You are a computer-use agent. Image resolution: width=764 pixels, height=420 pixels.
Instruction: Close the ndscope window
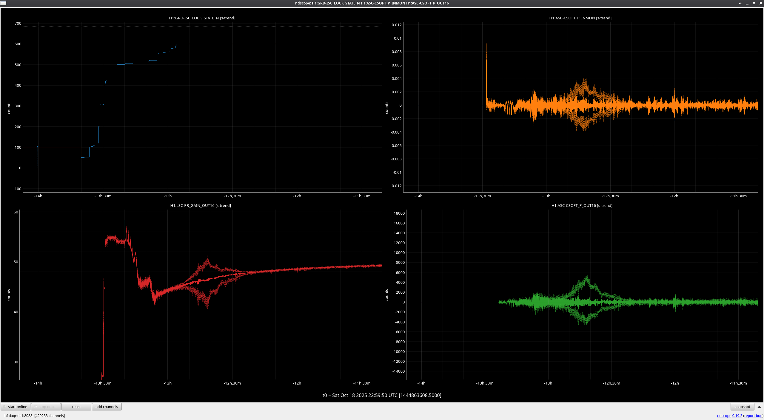click(x=761, y=3)
